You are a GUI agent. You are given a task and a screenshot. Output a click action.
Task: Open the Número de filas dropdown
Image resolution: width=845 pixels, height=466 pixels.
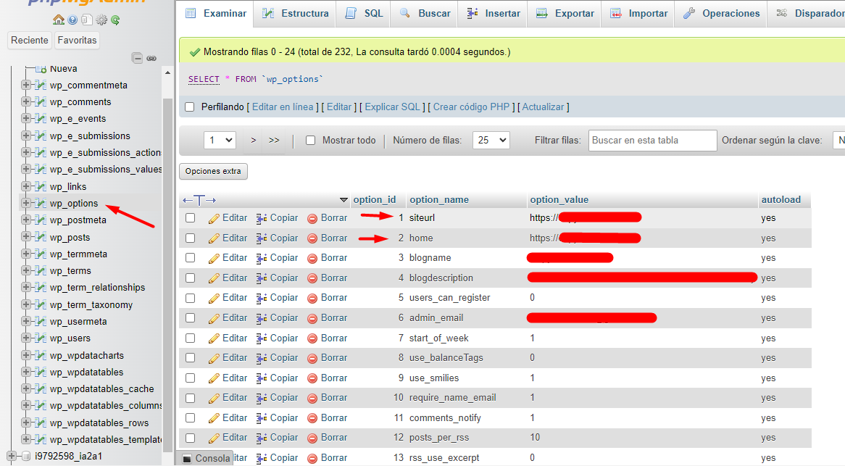tap(491, 140)
